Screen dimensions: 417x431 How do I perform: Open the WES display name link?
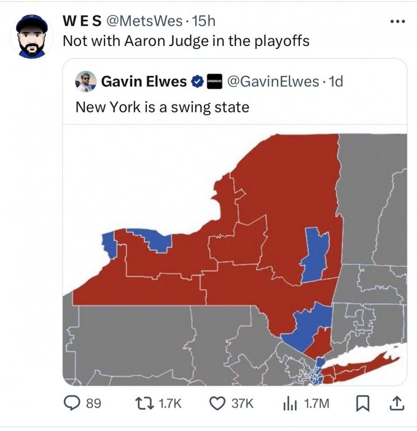82,22
